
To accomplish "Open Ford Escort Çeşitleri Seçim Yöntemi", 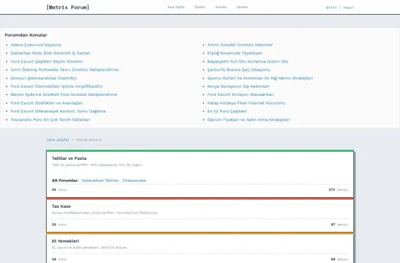I will pos(47,61).
